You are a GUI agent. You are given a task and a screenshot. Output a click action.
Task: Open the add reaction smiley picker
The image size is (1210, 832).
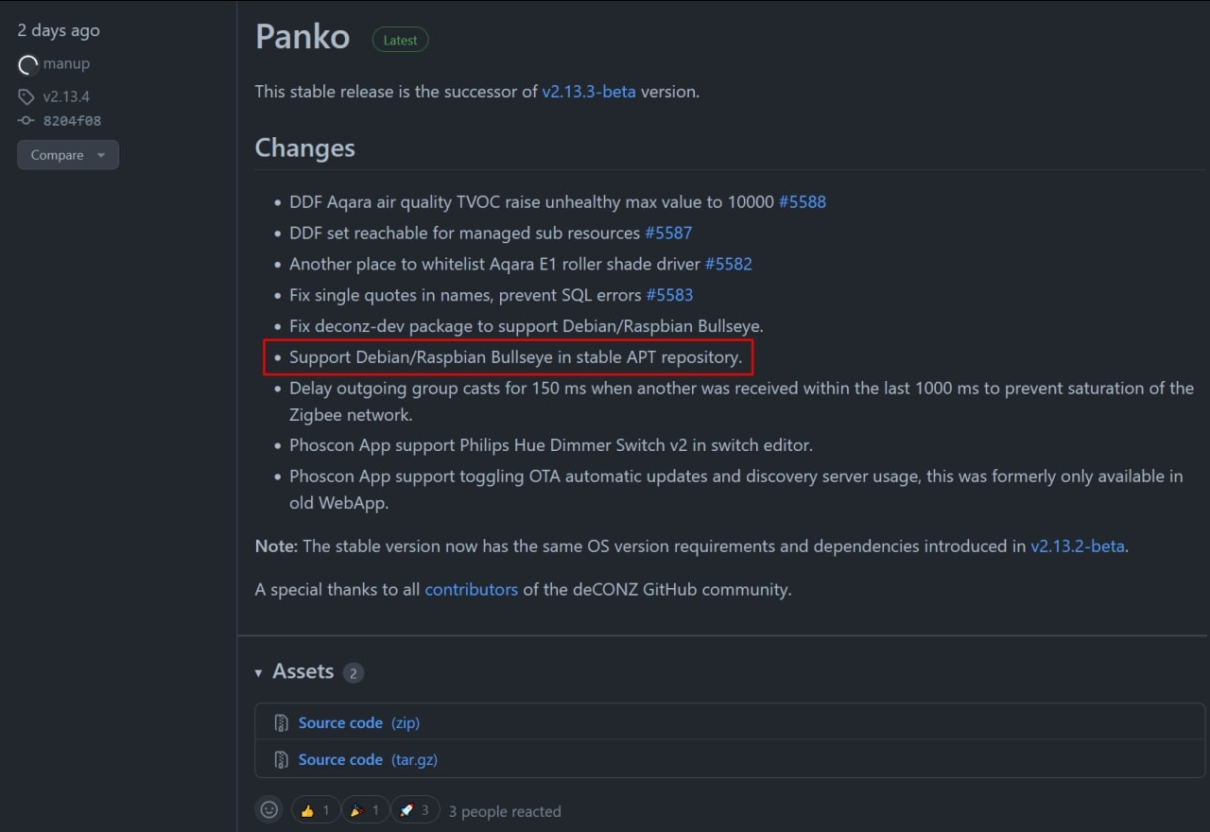click(x=269, y=810)
